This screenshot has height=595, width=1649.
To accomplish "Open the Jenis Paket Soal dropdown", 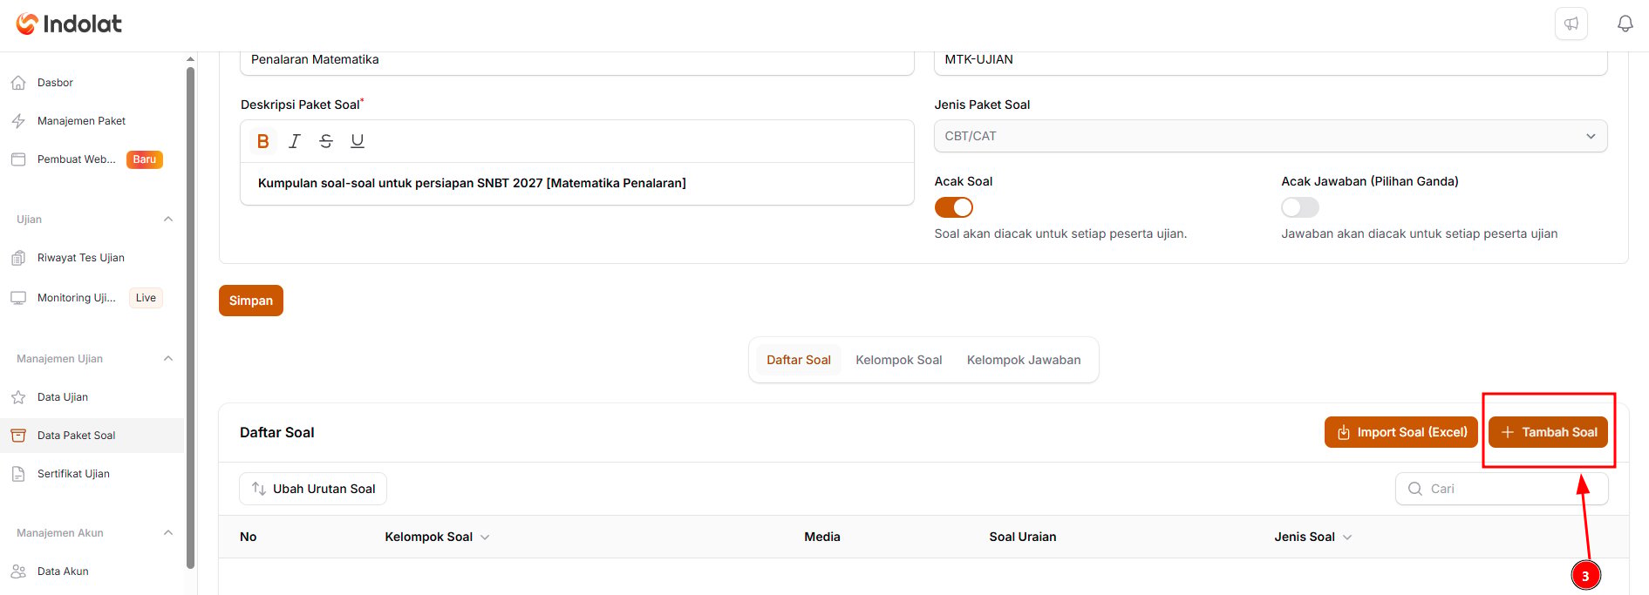I will 1271,136.
